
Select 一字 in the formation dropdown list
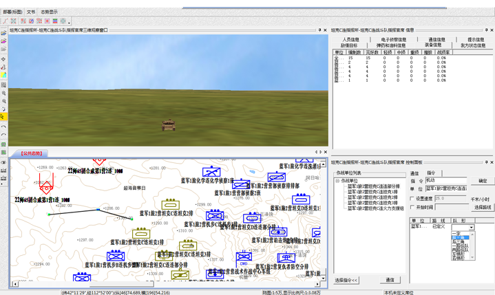(457, 234)
